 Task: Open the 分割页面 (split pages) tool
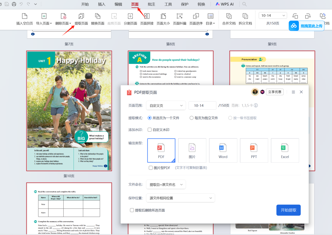[x=130, y=19]
